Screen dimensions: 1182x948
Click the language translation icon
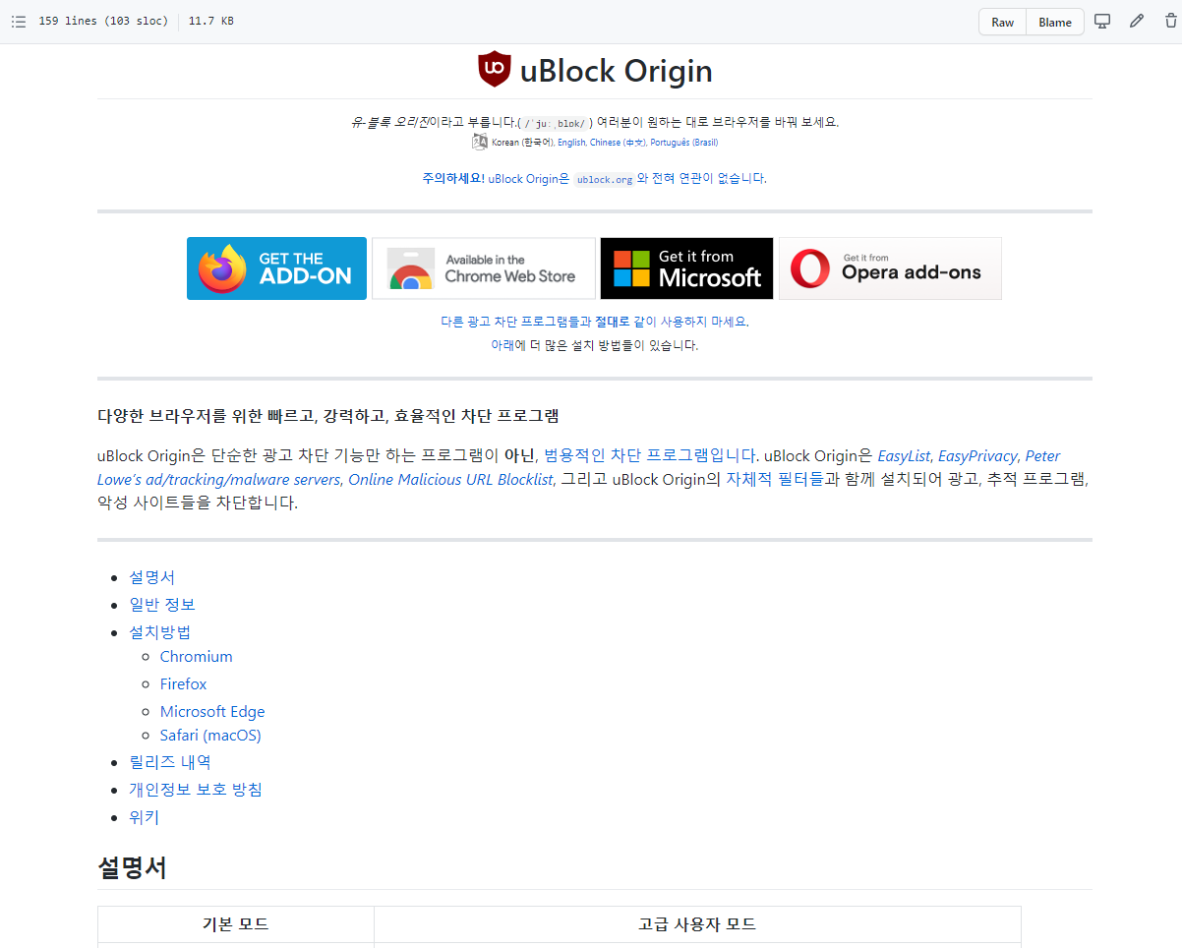[480, 142]
